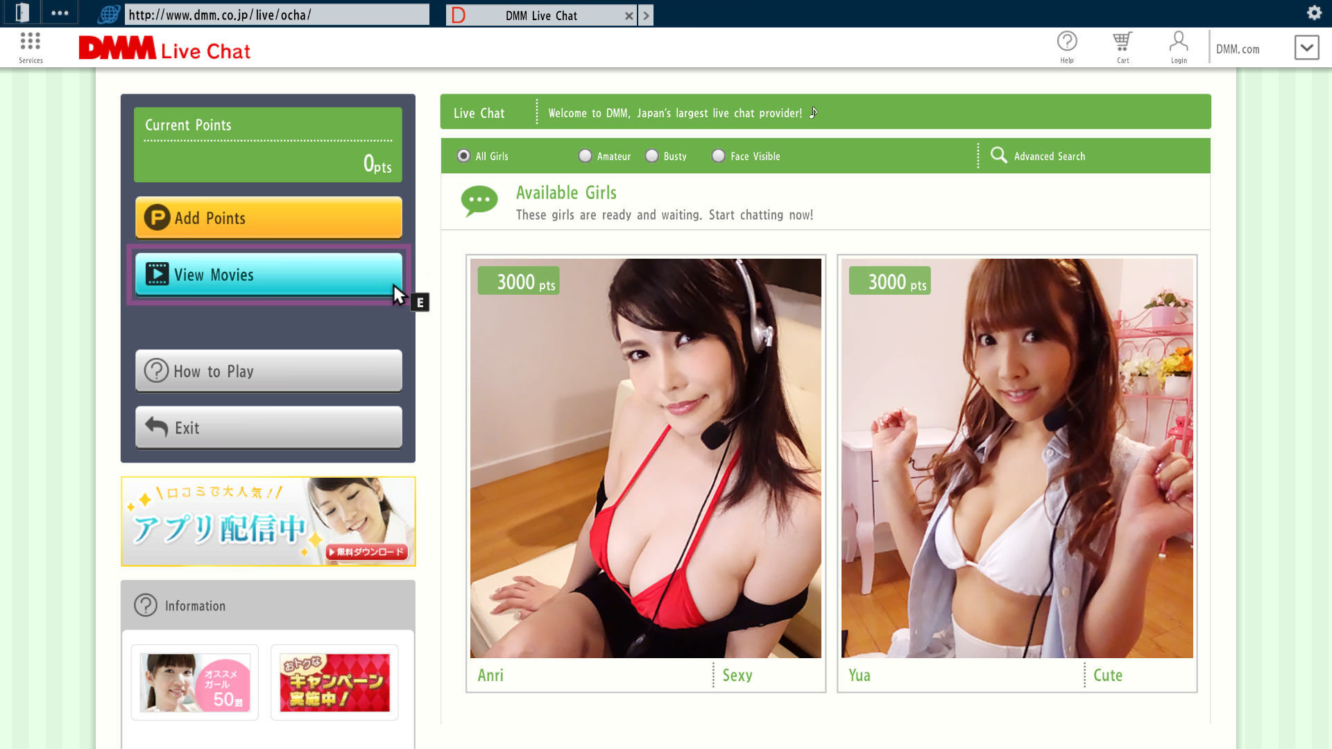The width and height of the screenshot is (1332, 749).
Task: Select the Busty radio button
Action: [651, 155]
